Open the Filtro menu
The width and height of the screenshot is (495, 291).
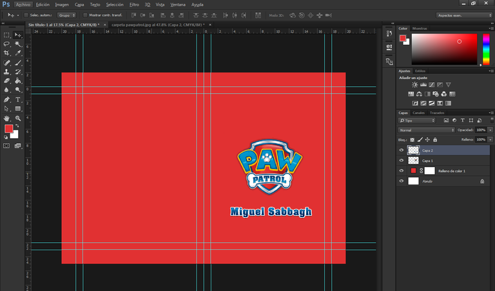point(134,4)
